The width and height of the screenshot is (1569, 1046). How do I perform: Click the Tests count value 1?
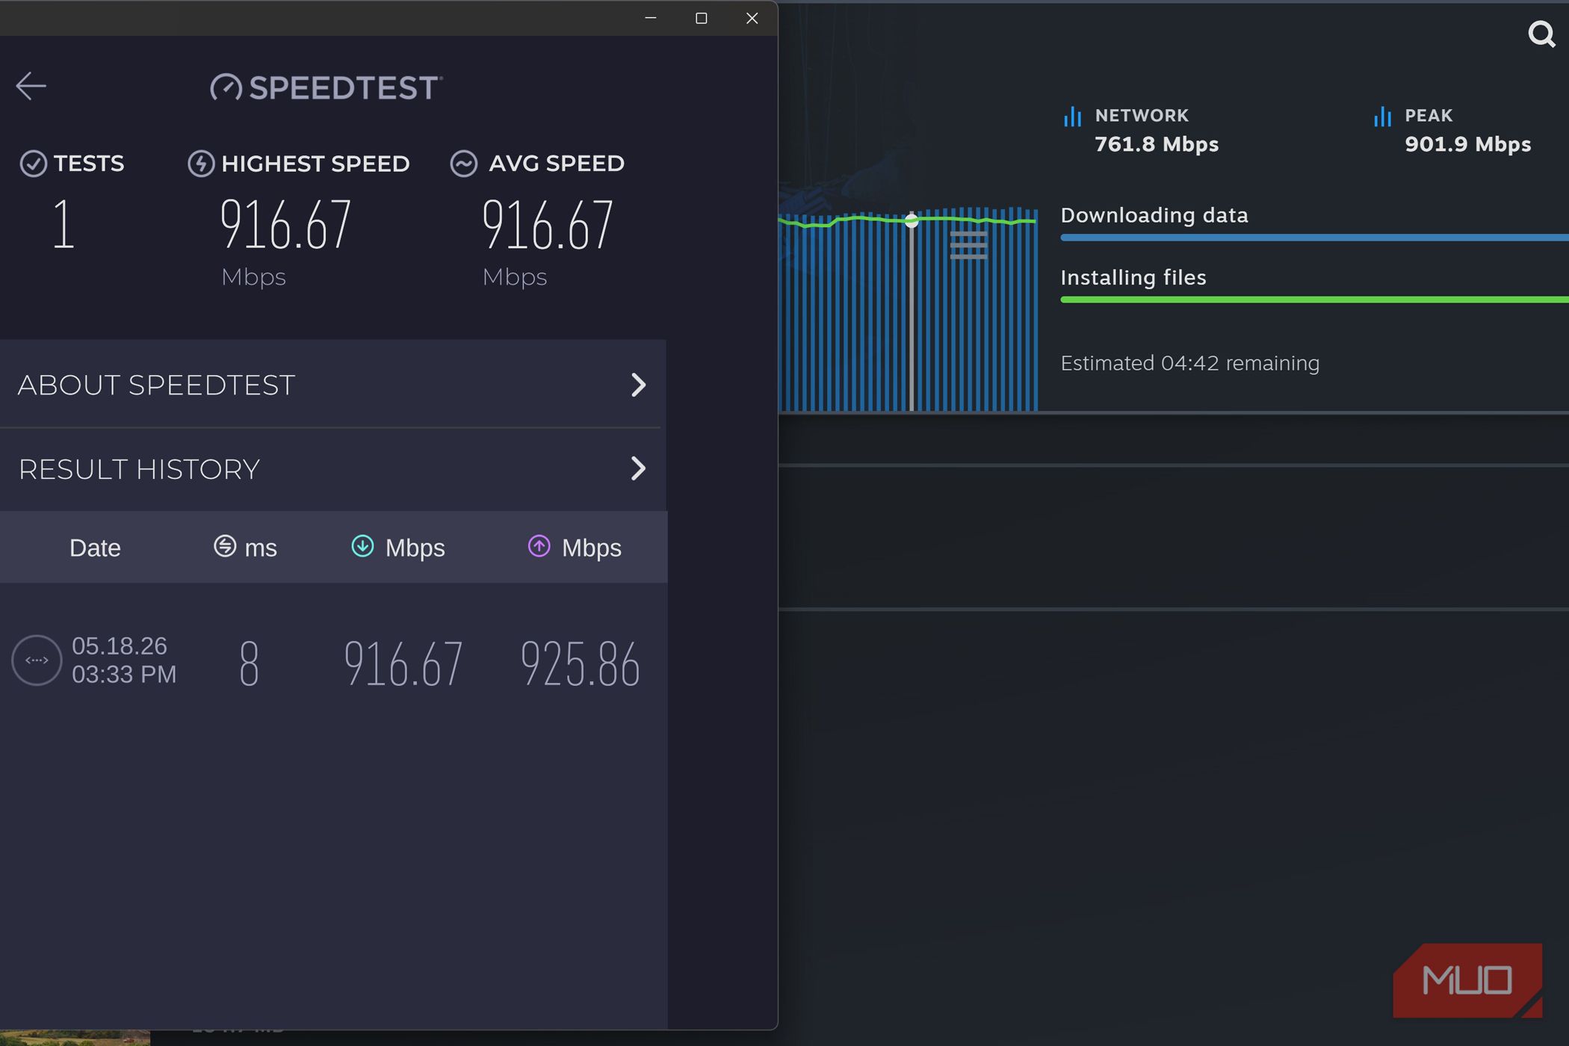pos(64,224)
